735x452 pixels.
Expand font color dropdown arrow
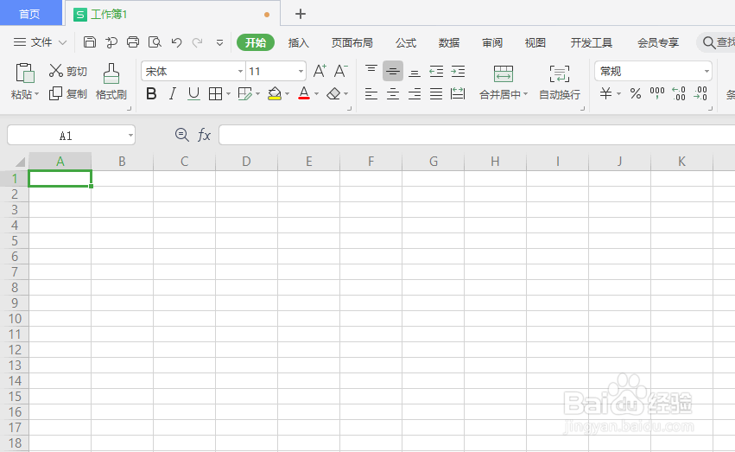pyautogui.click(x=316, y=94)
